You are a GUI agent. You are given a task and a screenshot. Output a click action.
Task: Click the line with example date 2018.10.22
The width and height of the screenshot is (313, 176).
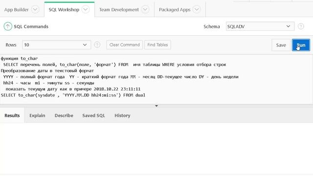(73, 89)
